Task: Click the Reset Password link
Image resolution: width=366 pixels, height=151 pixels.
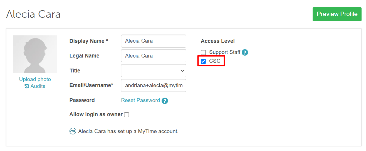Action: 140,100
